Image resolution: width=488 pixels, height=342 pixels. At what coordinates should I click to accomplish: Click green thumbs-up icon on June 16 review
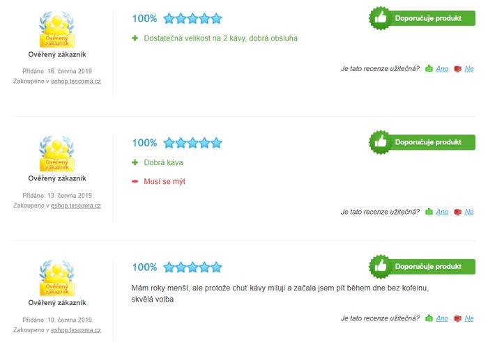[x=429, y=68]
